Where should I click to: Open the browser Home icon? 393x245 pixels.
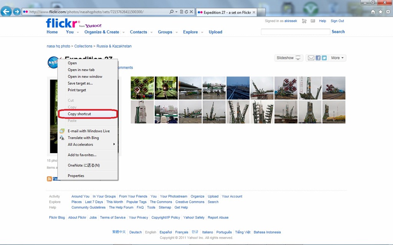(373, 12)
